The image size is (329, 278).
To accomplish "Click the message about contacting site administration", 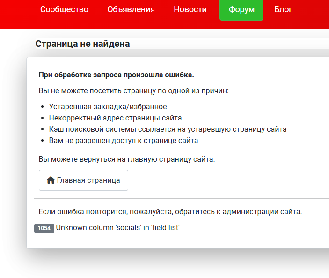I will click(x=170, y=211).
